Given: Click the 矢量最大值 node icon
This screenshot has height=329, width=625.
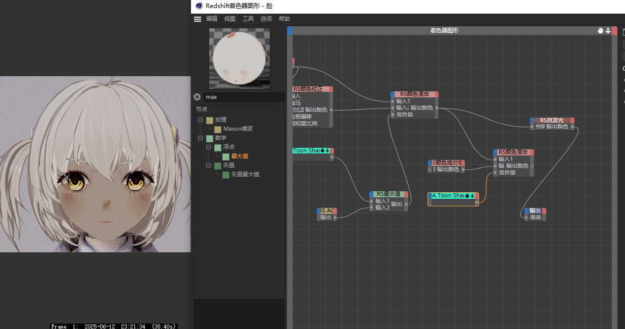Looking at the screenshot, I should (x=226, y=175).
